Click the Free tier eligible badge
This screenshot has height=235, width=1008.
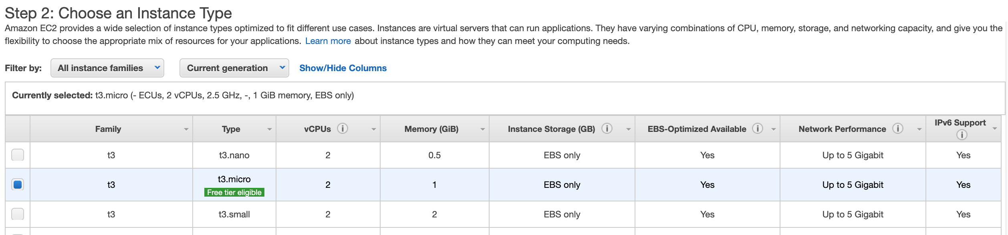234,192
